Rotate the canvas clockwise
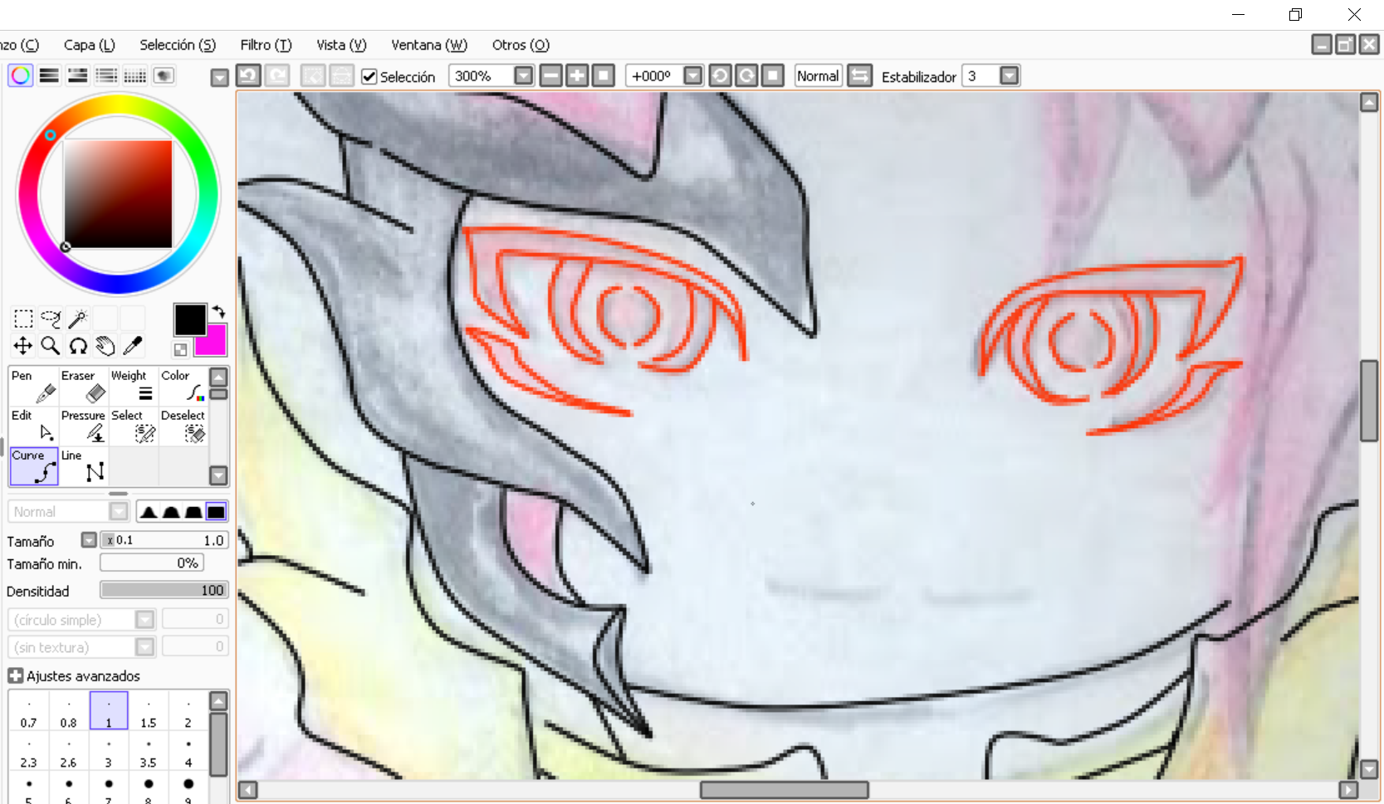1384x804 pixels. (x=746, y=76)
